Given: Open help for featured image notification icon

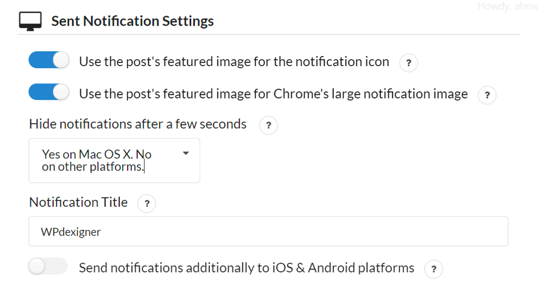Looking at the screenshot, I should [x=409, y=63].
